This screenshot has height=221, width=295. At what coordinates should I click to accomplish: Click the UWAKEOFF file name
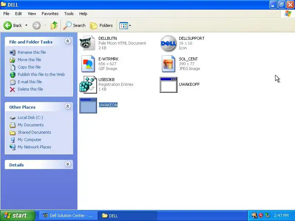coord(189,84)
